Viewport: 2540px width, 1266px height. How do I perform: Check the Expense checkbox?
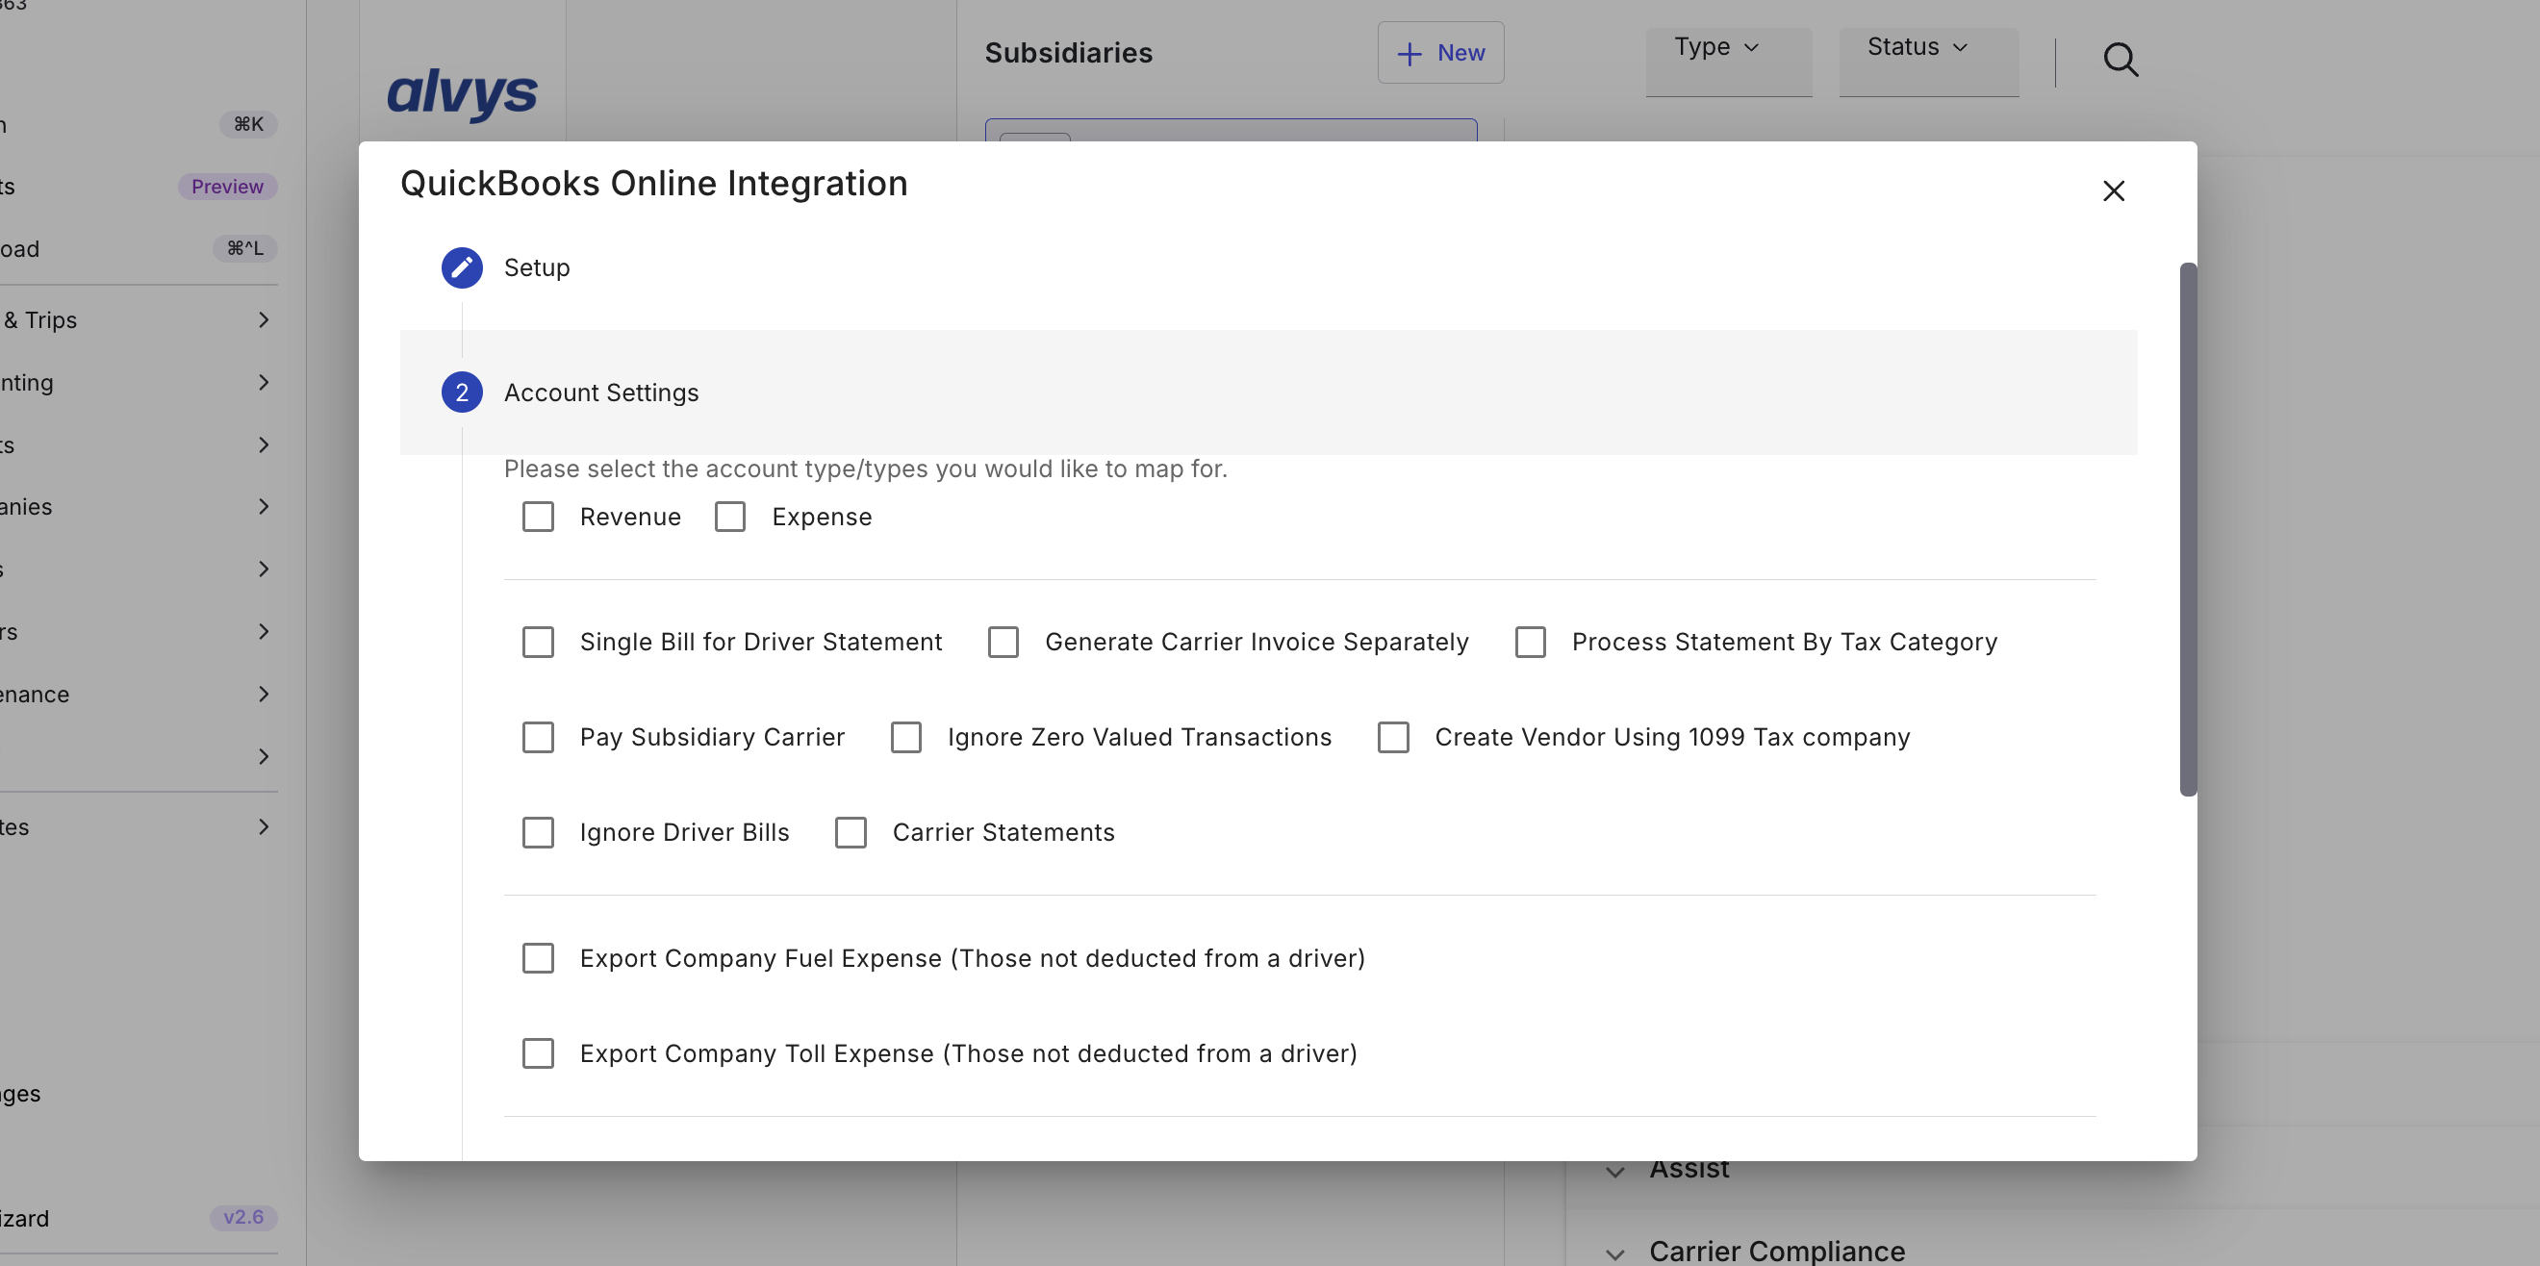click(729, 517)
